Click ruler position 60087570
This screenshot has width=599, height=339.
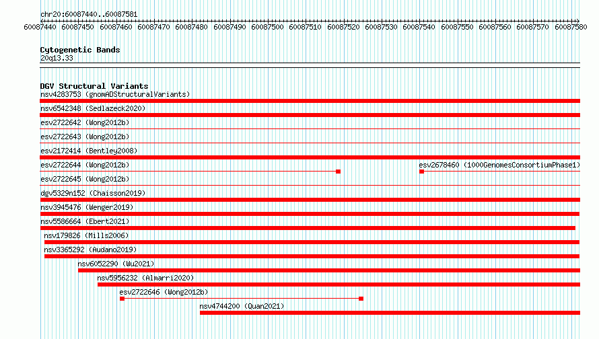533,27
